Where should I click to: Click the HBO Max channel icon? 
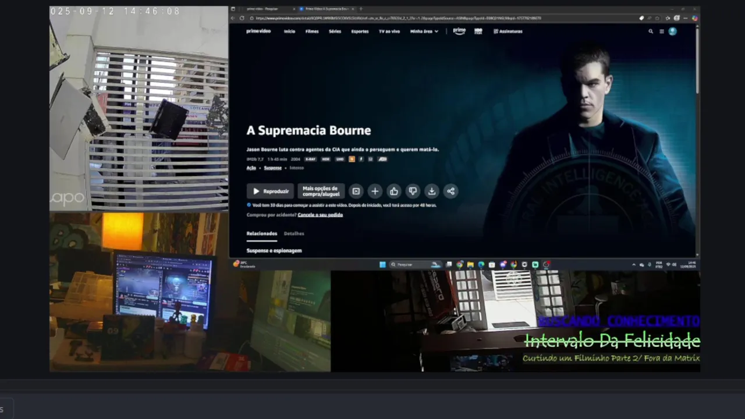pos(478,31)
